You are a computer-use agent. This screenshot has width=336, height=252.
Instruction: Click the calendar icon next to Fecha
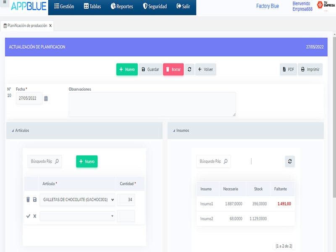[x=46, y=99]
